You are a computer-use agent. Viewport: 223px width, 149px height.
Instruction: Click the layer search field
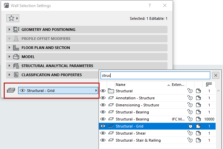pos(155,76)
